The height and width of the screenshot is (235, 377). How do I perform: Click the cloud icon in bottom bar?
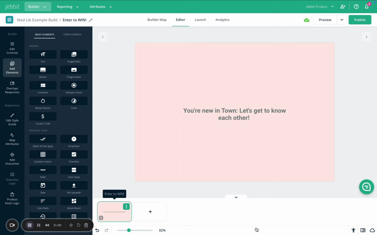[x=372, y=230]
